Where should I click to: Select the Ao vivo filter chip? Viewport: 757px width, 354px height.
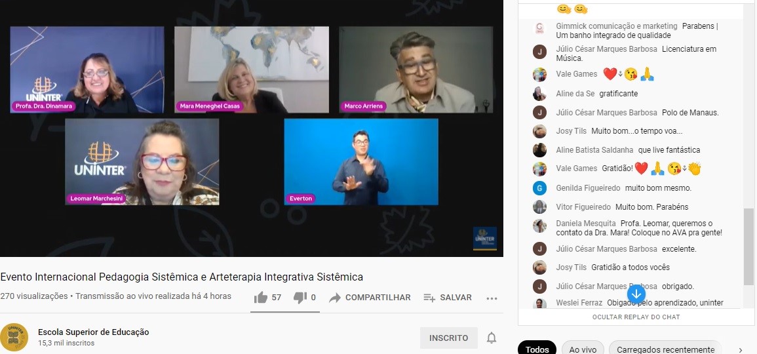[x=583, y=349]
